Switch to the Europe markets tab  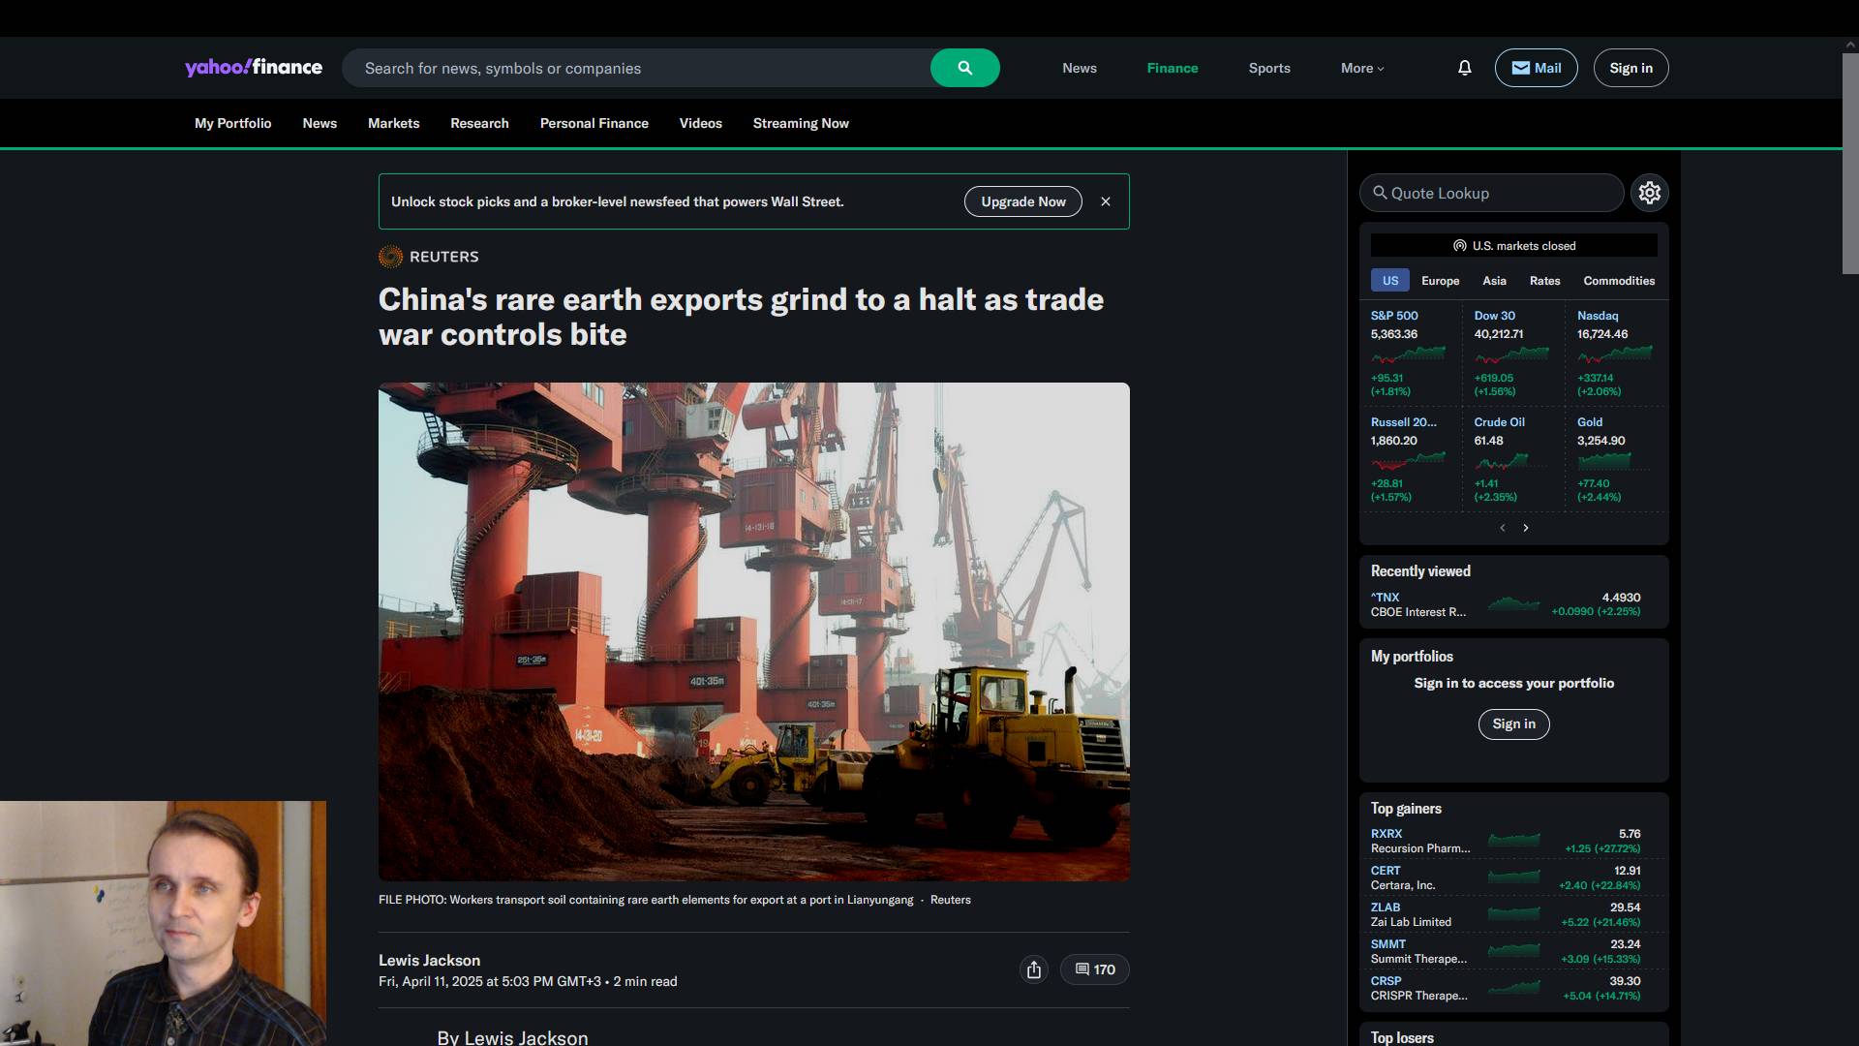1440,281
